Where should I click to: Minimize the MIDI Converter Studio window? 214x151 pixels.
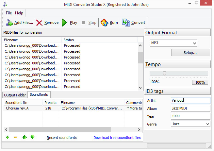point(189,3)
